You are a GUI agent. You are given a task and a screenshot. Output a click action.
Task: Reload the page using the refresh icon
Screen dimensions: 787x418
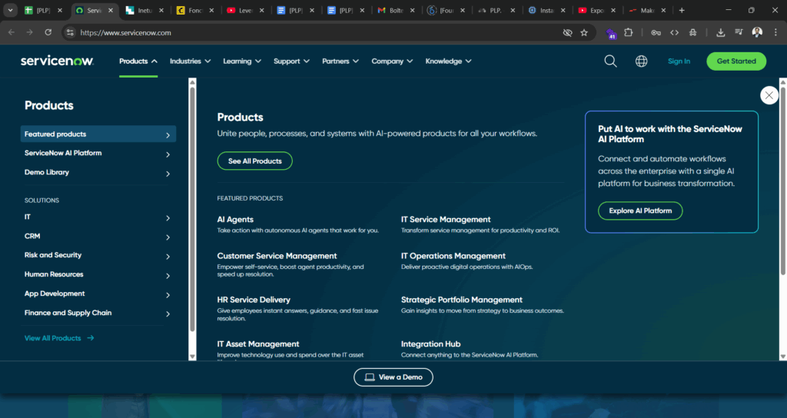coord(48,32)
